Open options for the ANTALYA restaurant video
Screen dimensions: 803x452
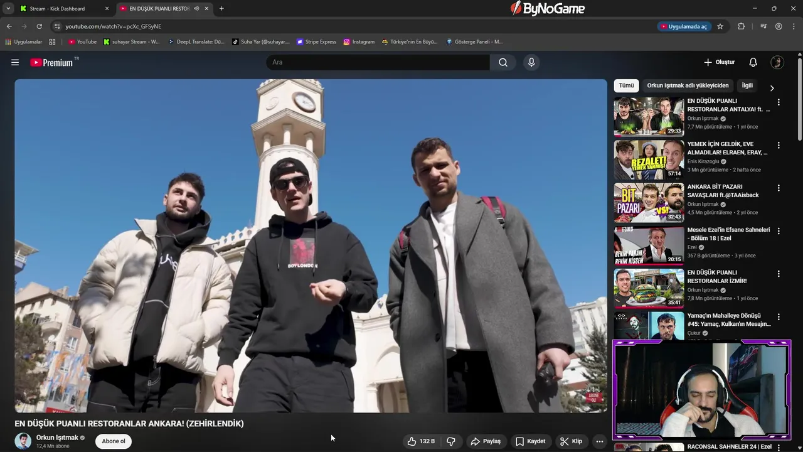[779, 102]
